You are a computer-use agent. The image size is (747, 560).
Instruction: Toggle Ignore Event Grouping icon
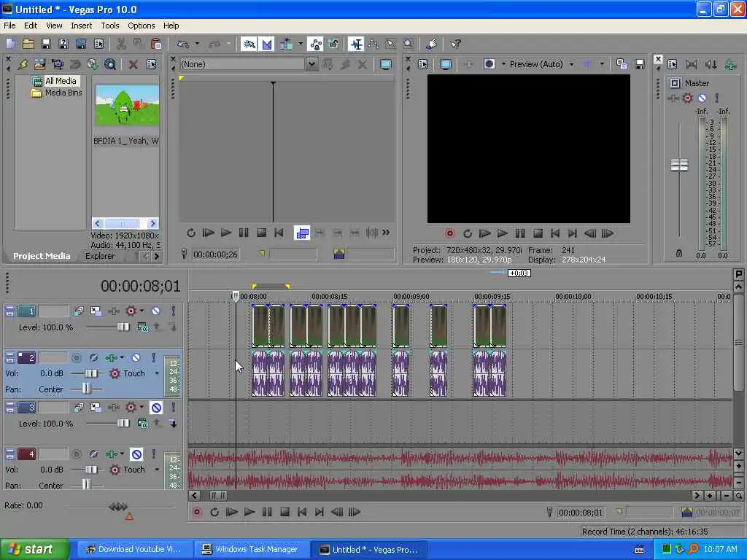point(333,44)
